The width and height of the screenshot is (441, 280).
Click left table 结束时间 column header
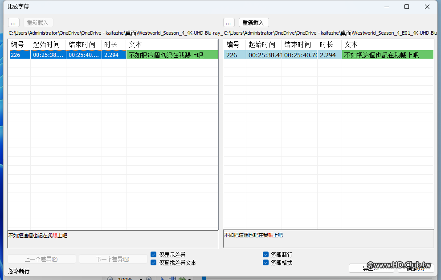pyautogui.click(x=84, y=44)
